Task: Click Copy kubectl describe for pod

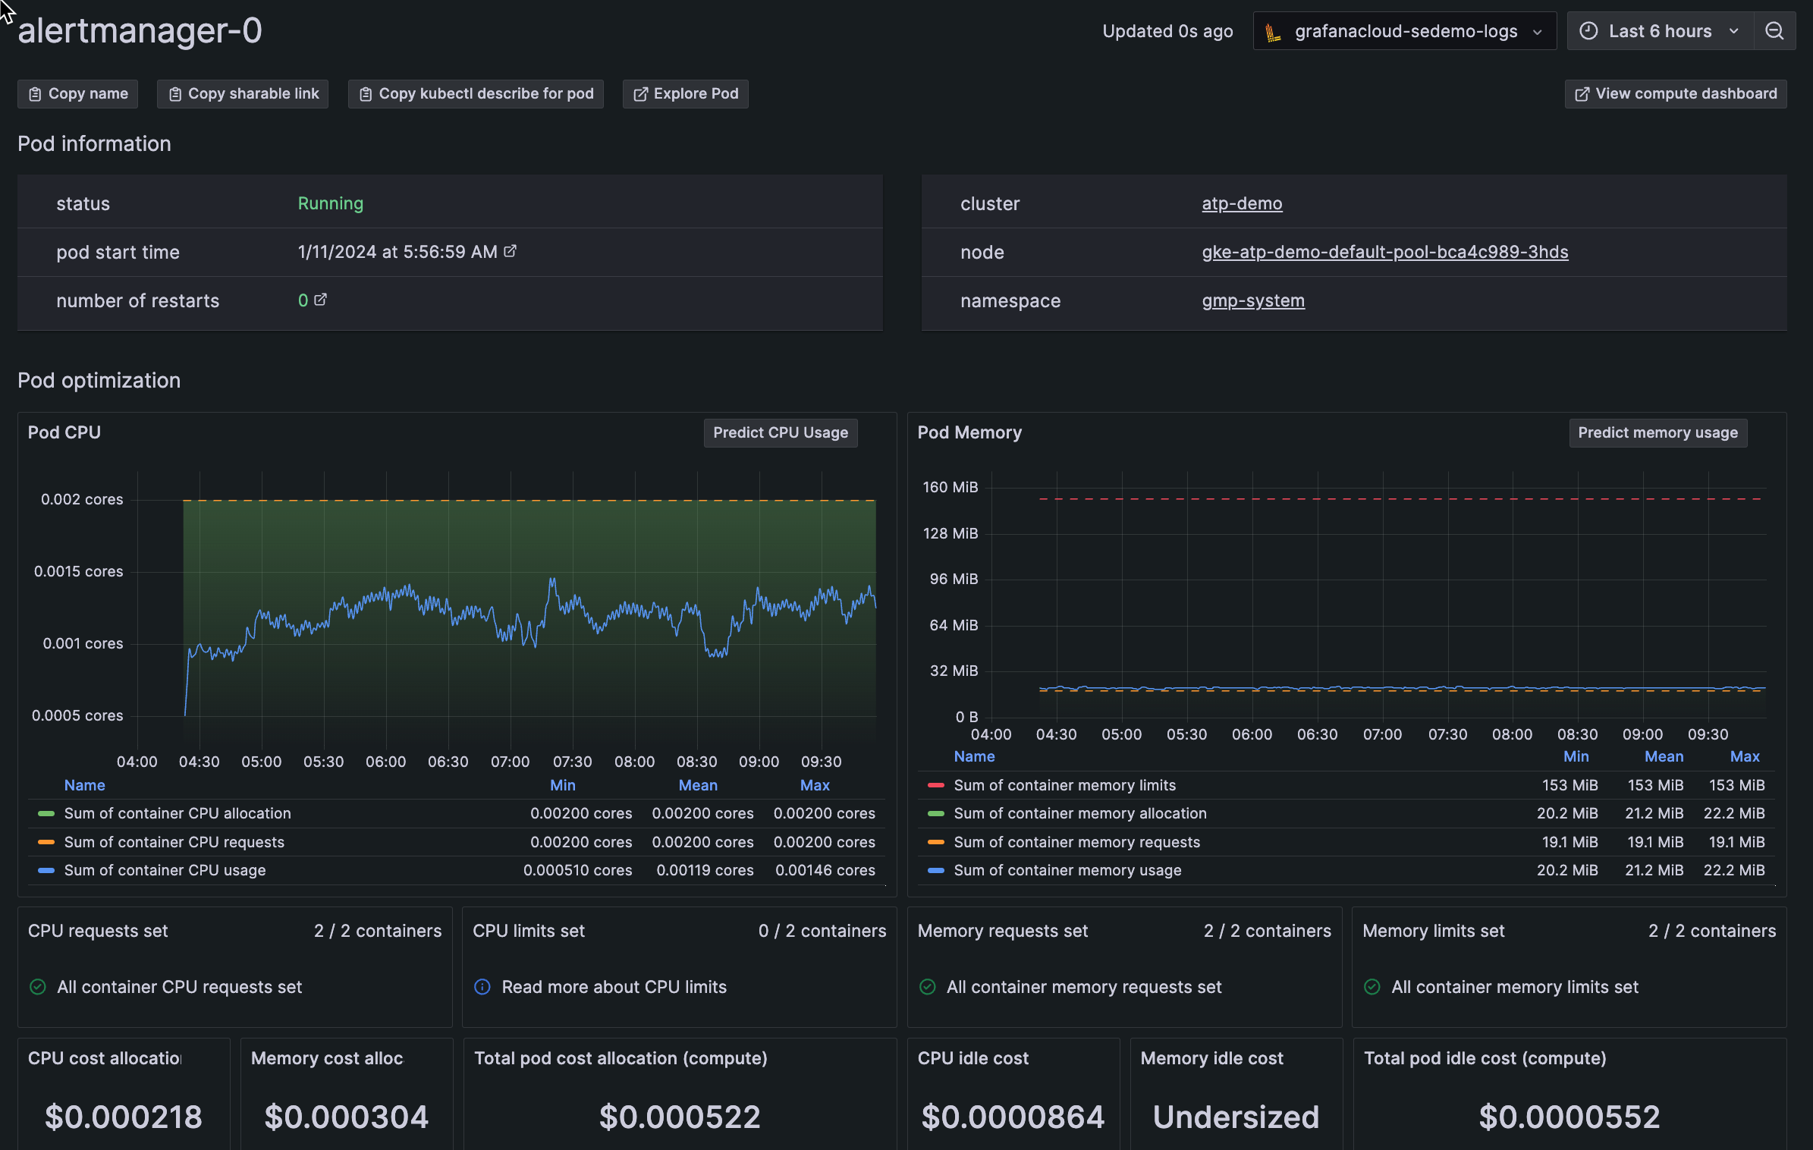Action: pyautogui.click(x=476, y=94)
